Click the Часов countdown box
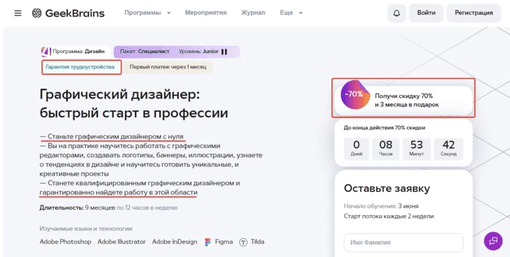The width and height of the screenshot is (510, 257). click(386, 149)
